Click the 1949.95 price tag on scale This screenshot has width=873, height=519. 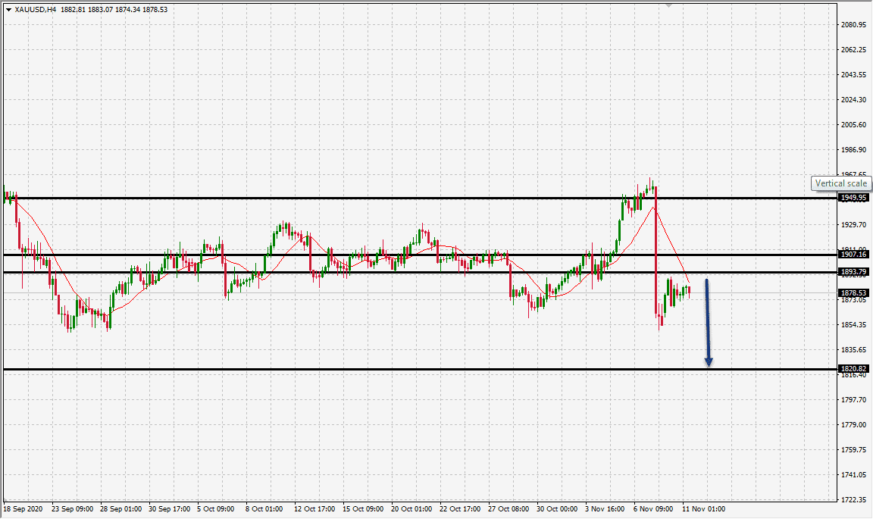[853, 198]
